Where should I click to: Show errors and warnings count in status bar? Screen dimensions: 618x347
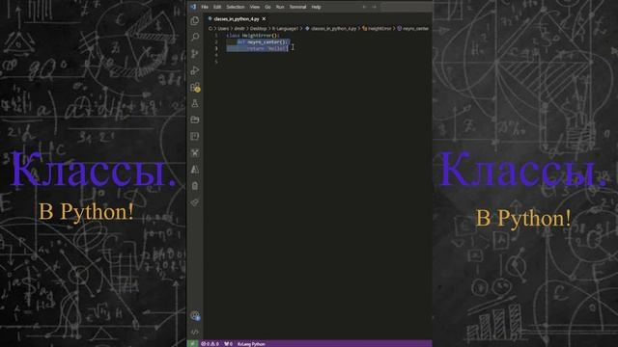(x=210, y=344)
